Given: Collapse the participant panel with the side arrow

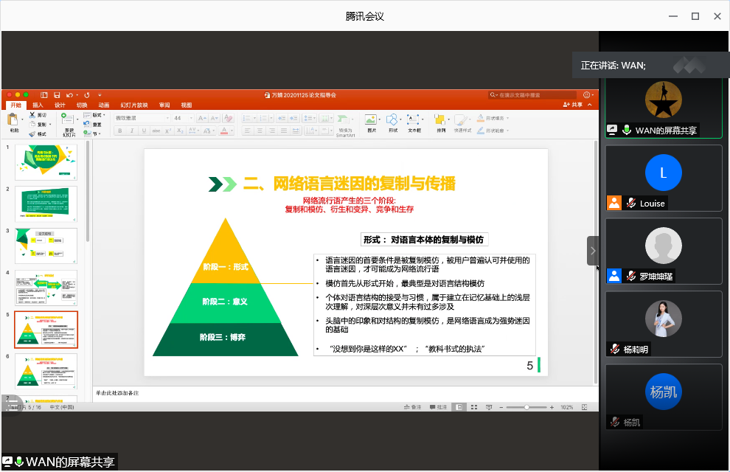Looking at the screenshot, I should (593, 251).
